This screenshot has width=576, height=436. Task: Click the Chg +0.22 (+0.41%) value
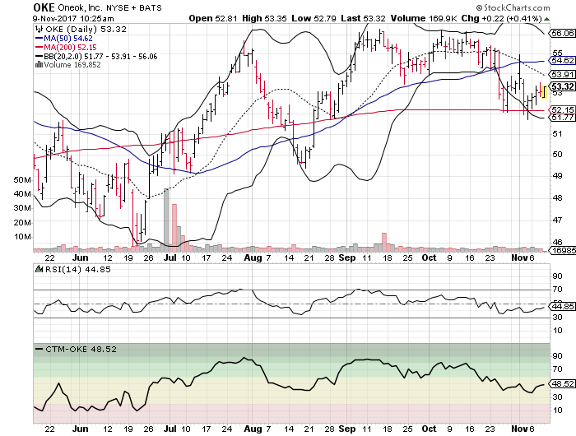pyautogui.click(x=502, y=18)
